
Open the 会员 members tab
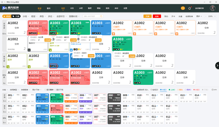[72, 8]
